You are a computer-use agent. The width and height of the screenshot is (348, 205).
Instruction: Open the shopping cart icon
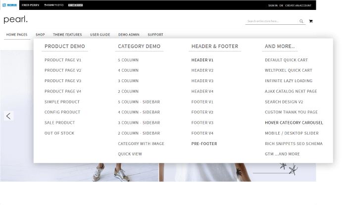click(x=311, y=21)
